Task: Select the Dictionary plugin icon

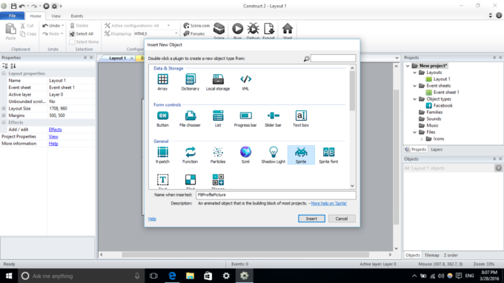Action: point(190,79)
